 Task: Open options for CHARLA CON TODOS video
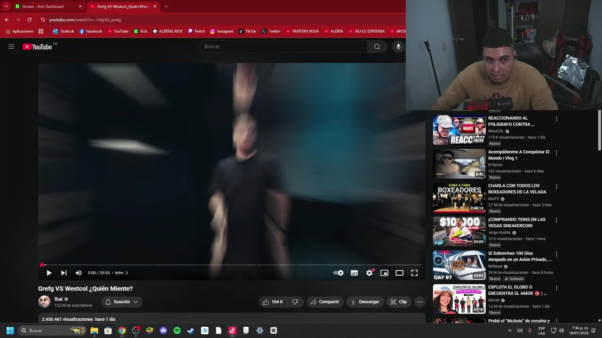coord(556,186)
